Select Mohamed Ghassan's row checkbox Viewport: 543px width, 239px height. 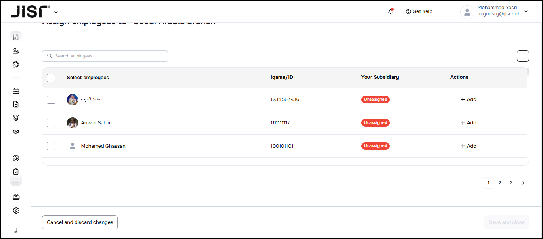(51, 146)
